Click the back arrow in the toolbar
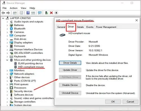Viewport: 141px width, 111px height. click(x=3, y=13)
